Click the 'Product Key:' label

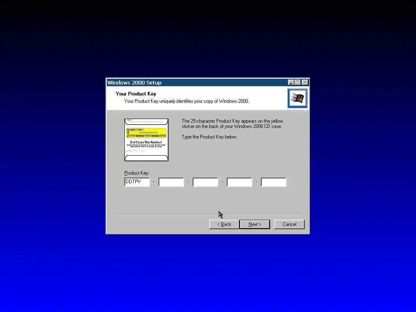136,173
